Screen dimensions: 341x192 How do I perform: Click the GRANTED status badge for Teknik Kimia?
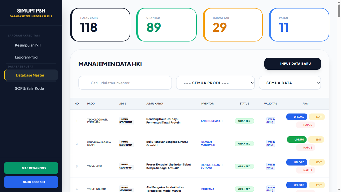pyautogui.click(x=244, y=166)
